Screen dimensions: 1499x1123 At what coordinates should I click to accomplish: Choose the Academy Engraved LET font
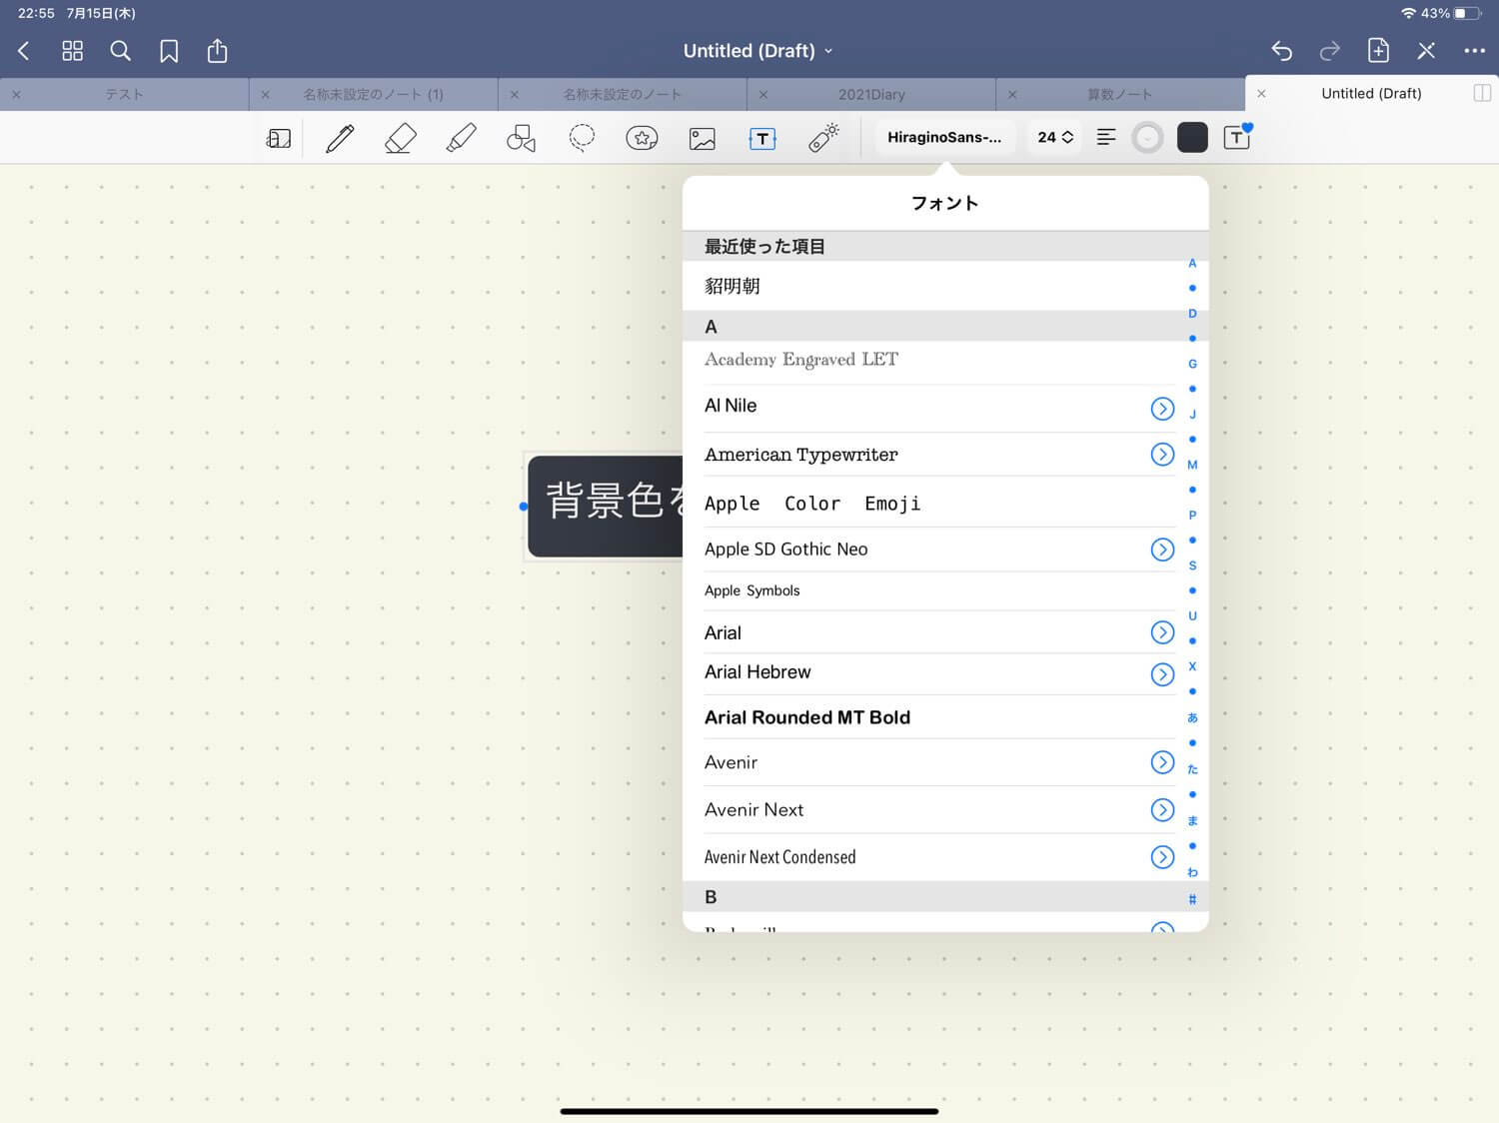click(x=929, y=362)
